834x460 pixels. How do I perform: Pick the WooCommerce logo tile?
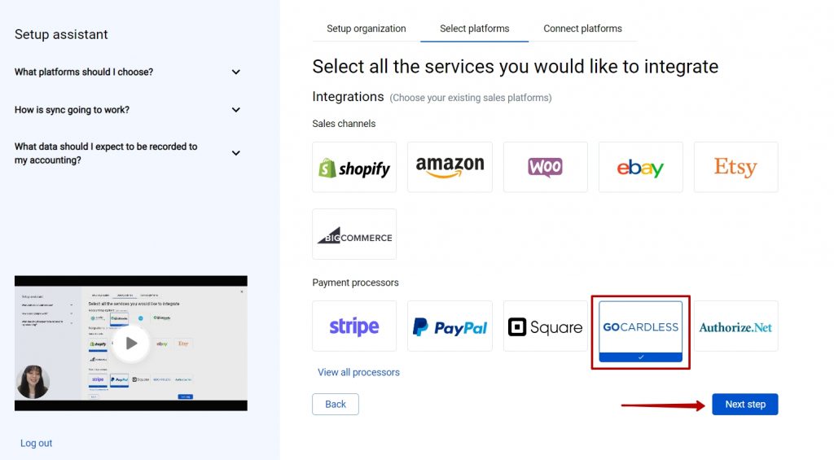tap(545, 167)
